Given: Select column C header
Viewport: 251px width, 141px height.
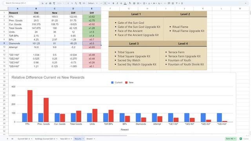Looking at the screenshot, I should tap(55, 9).
